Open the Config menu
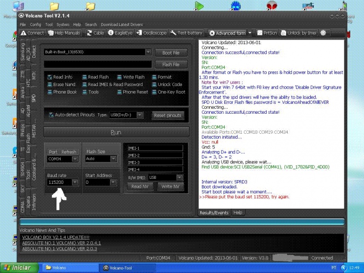 pos(35,25)
